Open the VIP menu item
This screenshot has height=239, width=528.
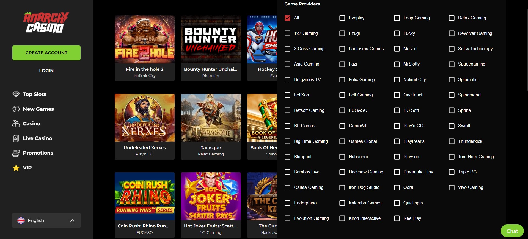(x=27, y=168)
